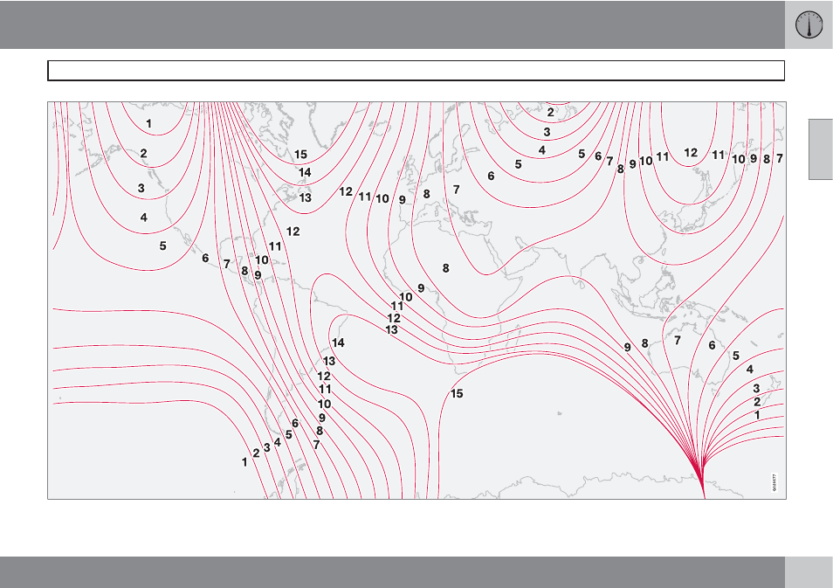
Task: Click zone label 6 in eastern Australia
Action: tap(712, 346)
